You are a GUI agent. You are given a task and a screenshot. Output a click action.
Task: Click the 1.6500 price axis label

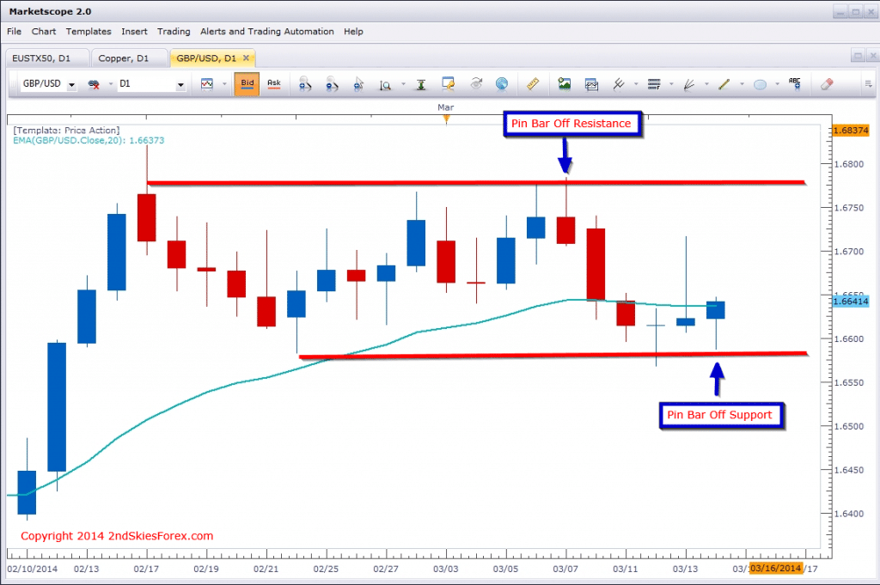tap(848, 426)
